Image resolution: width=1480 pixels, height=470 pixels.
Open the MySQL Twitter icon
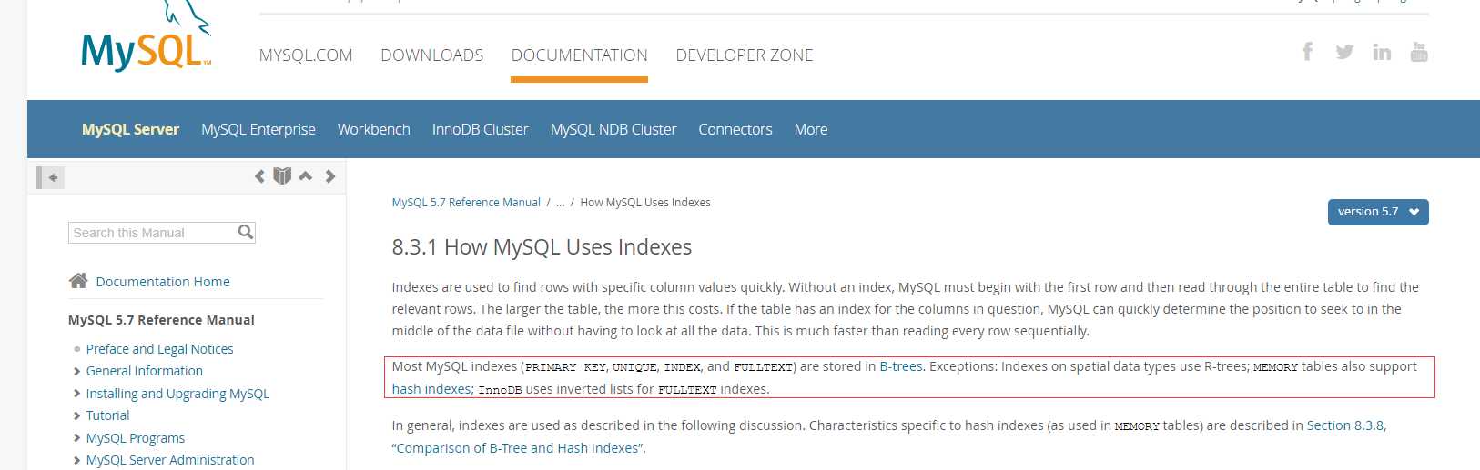tap(1344, 52)
